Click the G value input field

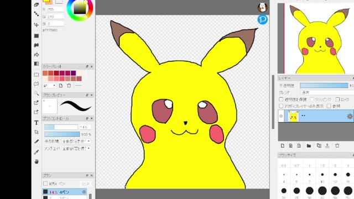point(55,17)
